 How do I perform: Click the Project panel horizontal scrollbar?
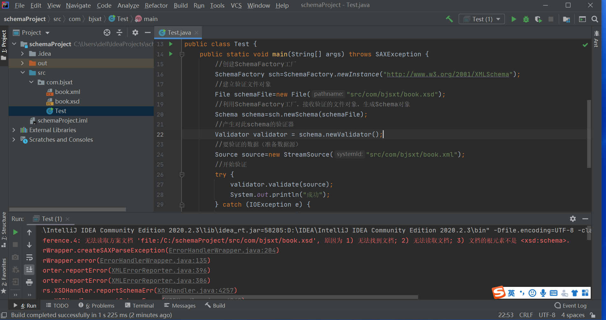(68, 210)
